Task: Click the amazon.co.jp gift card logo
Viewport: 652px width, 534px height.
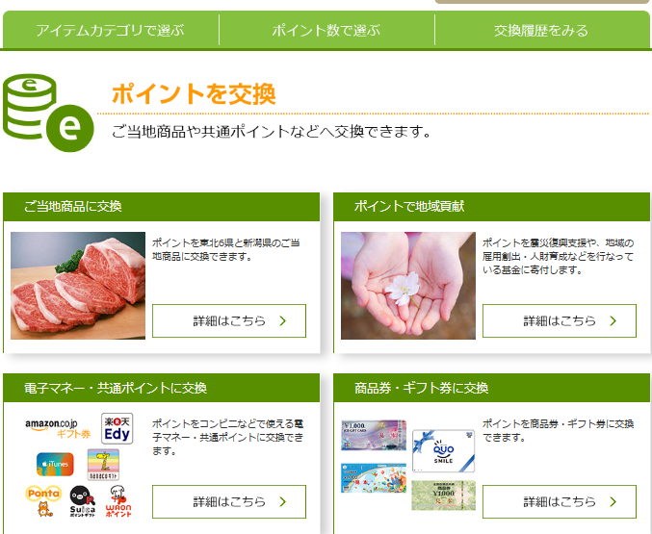Action: pyautogui.click(x=58, y=429)
